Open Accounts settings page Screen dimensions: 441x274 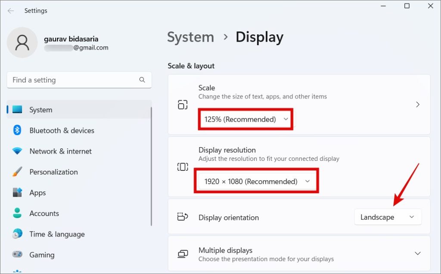(x=79, y=213)
